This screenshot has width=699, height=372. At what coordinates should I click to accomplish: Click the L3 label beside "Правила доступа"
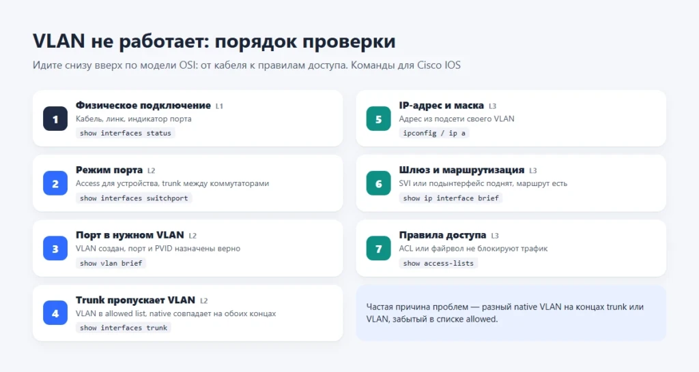click(495, 236)
